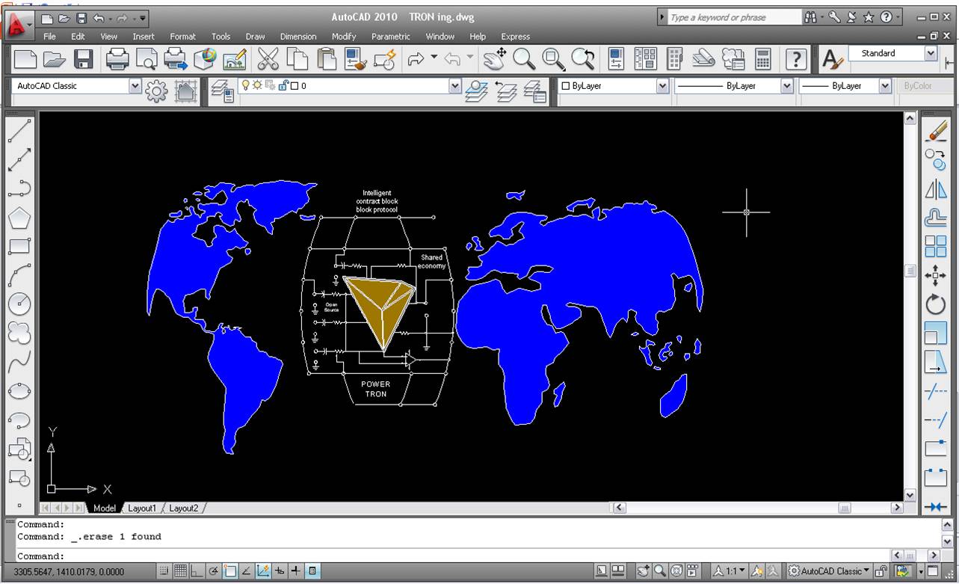Toggle Grid Display in the status bar
Screen dimensions: 959x584
181,571
